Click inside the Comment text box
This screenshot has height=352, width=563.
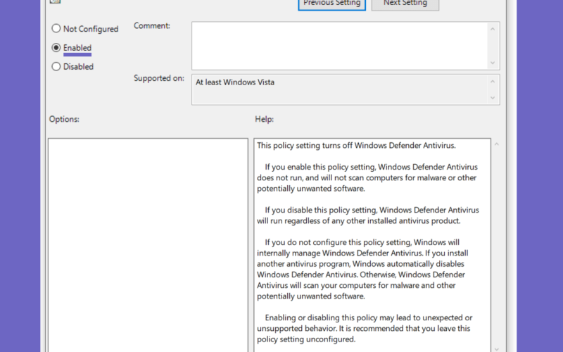339,46
